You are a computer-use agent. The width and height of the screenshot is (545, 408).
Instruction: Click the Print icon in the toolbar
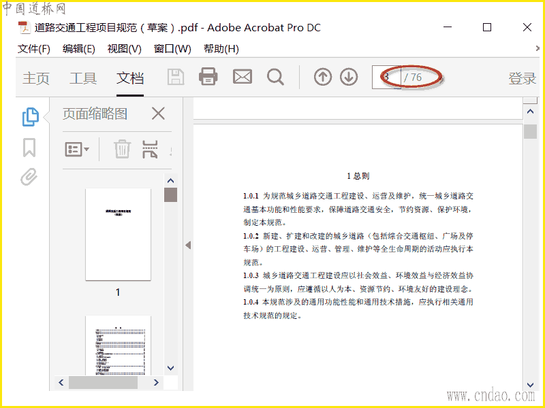coord(208,77)
